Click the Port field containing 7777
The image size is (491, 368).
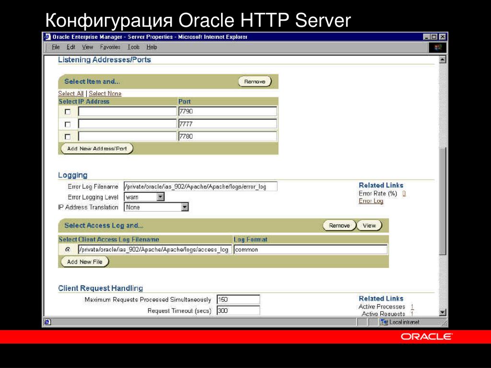[228, 124]
